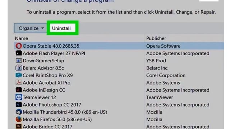Click Adobe Systems Incorporated for Flash Player
Screen dimensions: 230x129
coord(178,53)
